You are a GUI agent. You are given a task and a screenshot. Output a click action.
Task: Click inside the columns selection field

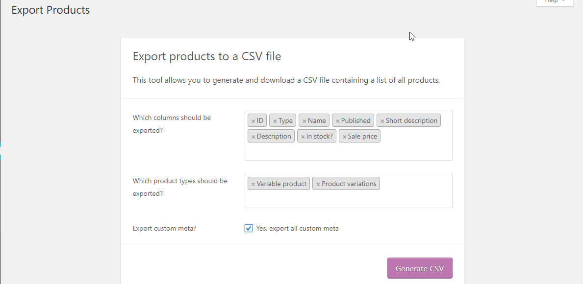[x=349, y=136]
